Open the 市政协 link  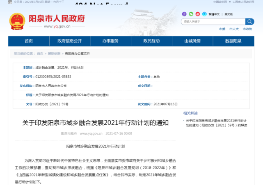pyautogui.click(x=247, y=29)
